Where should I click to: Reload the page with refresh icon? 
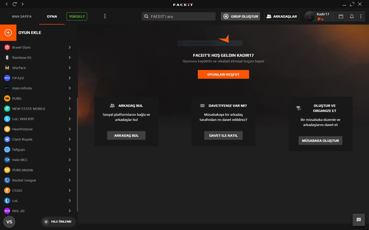point(15,4)
